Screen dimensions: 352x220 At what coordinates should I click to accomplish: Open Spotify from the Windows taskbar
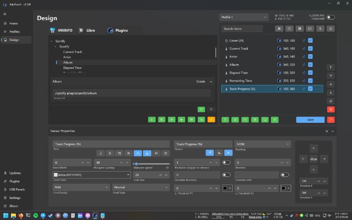point(36,216)
